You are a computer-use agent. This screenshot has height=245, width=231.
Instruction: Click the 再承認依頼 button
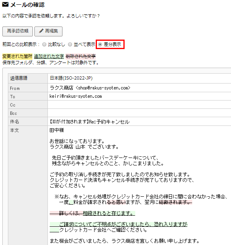coord(17,31)
